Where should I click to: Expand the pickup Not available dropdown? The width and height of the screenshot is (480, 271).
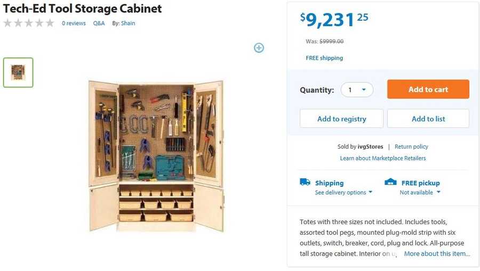420,192
